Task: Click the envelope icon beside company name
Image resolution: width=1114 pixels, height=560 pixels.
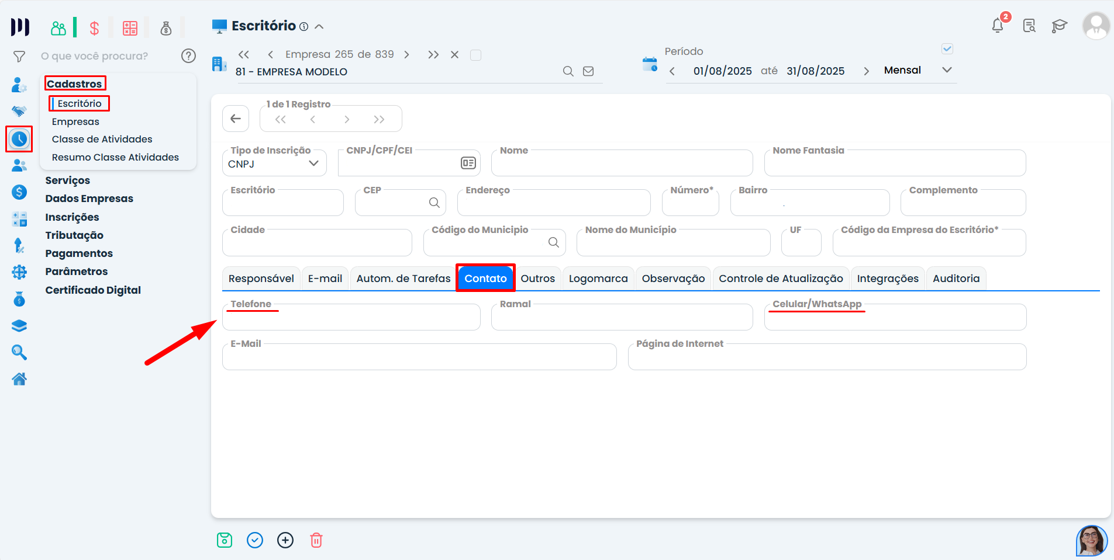Action: click(x=588, y=71)
